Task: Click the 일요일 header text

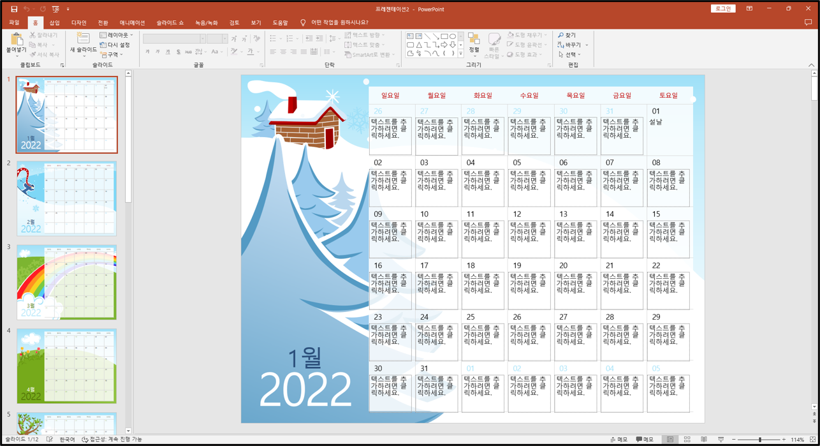Action: pyautogui.click(x=390, y=96)
